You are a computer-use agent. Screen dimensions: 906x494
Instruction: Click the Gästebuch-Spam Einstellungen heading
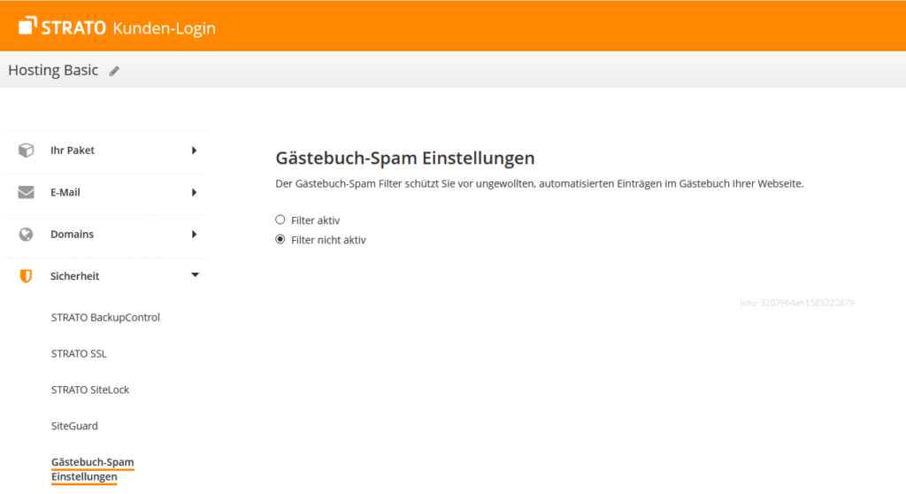click(405, 158)
